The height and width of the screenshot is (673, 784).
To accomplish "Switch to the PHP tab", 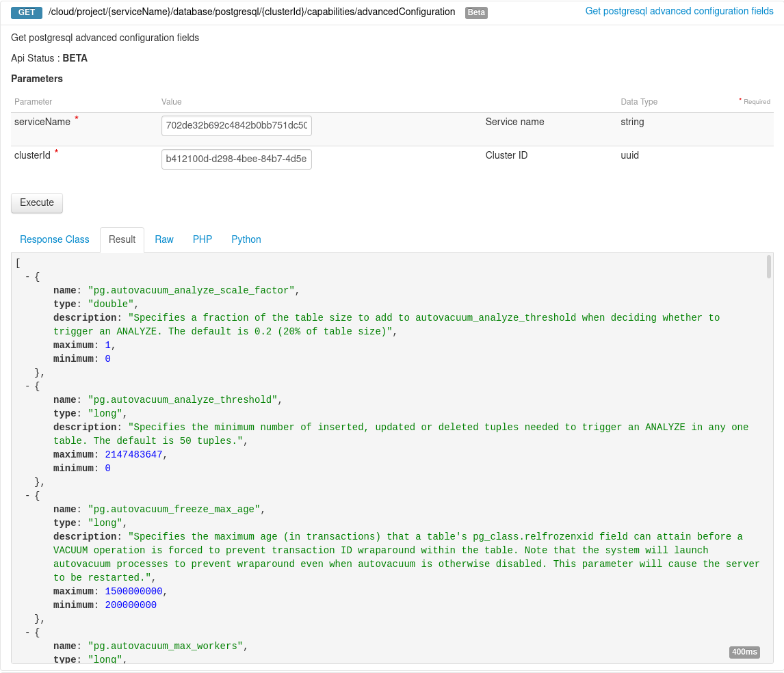I will click(202, 239).
